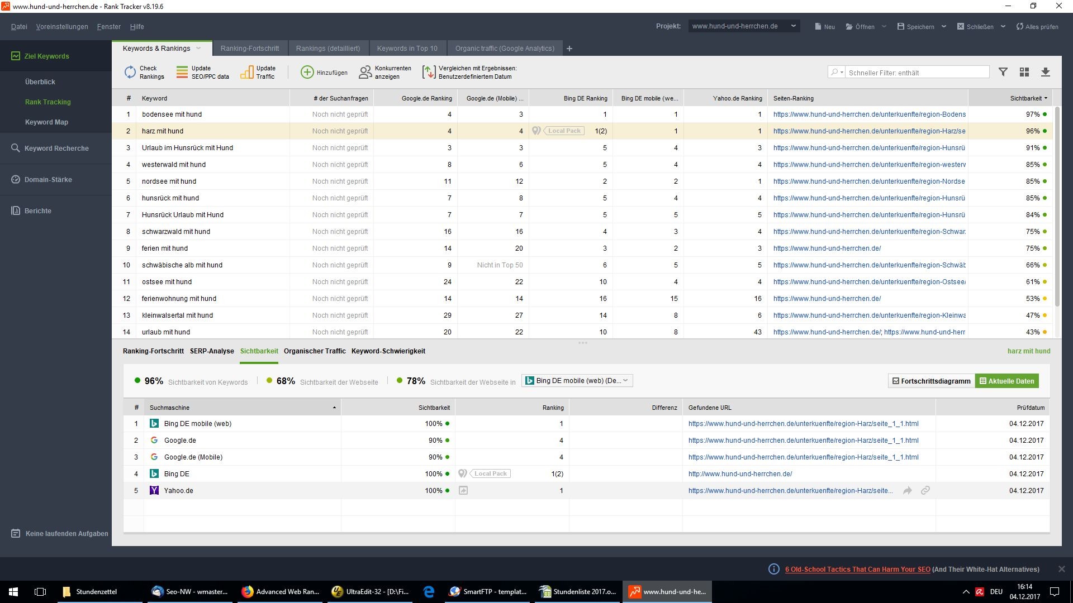Open Organischer Traffic lower tab
Image resolution: width=1073 pixels, height=603 pixels.
pos(315,351)
